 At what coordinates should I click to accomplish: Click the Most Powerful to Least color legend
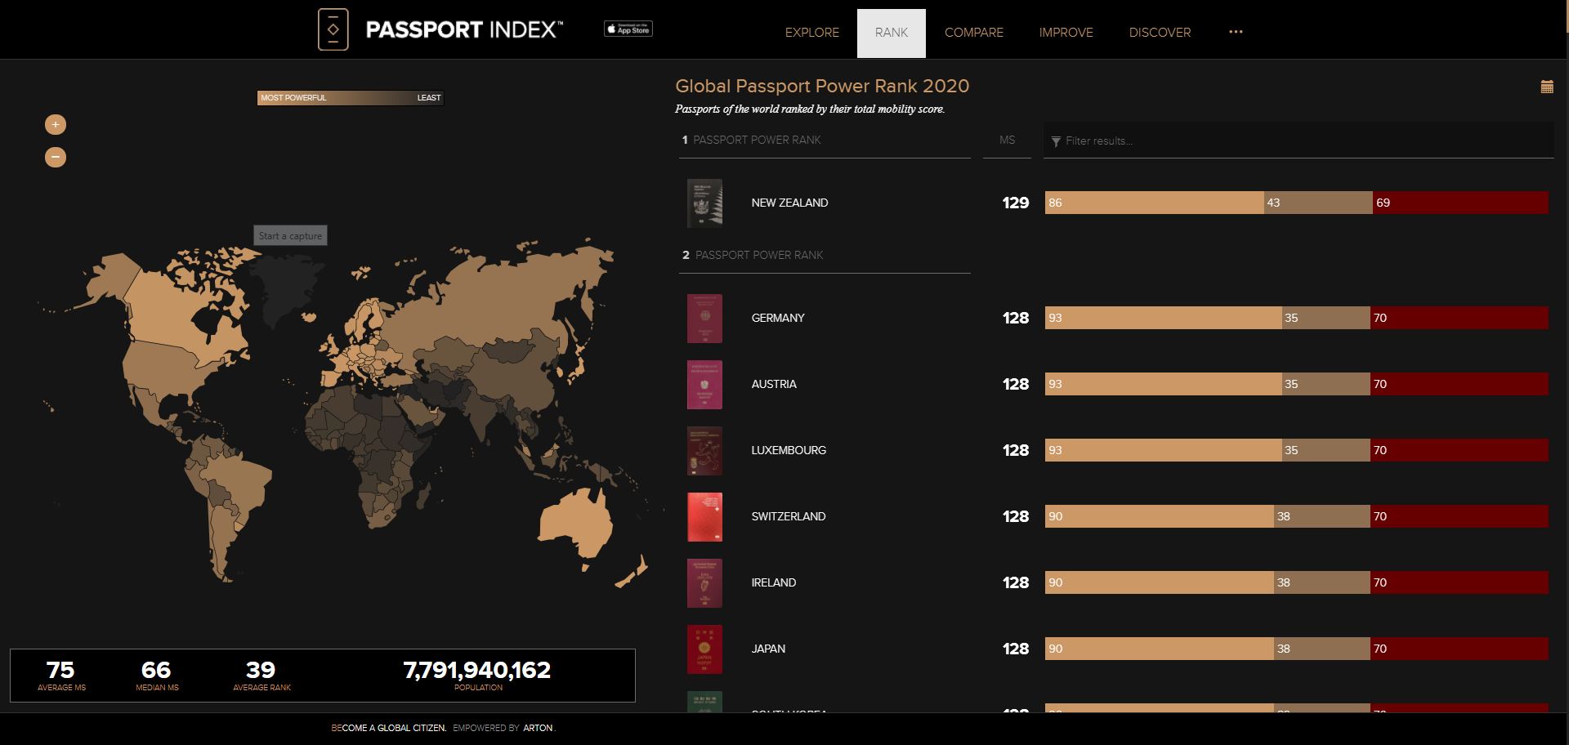tap(351, 98)
